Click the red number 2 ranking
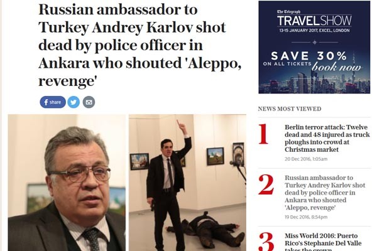The width and height of the screenshot is (377, 251). (266, 184)
